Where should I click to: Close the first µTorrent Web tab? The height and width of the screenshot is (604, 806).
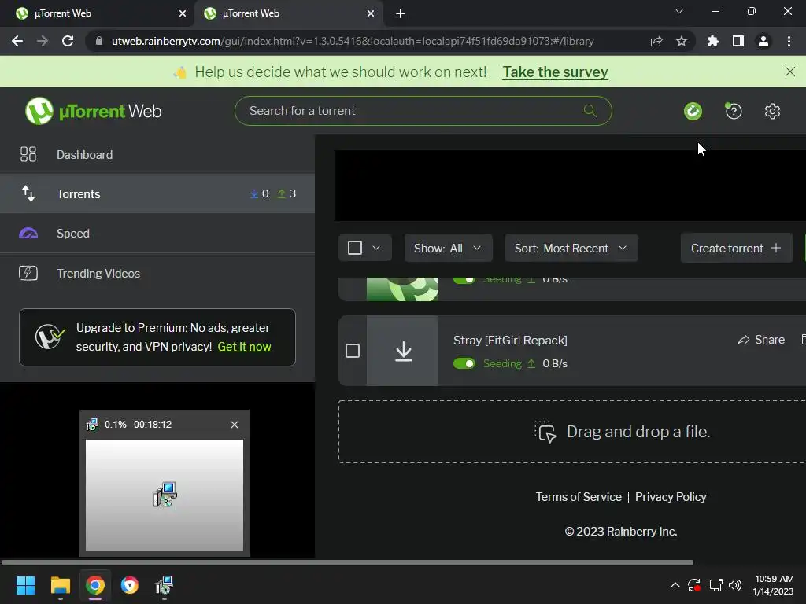pyautogui.click(x=182, y=14)
